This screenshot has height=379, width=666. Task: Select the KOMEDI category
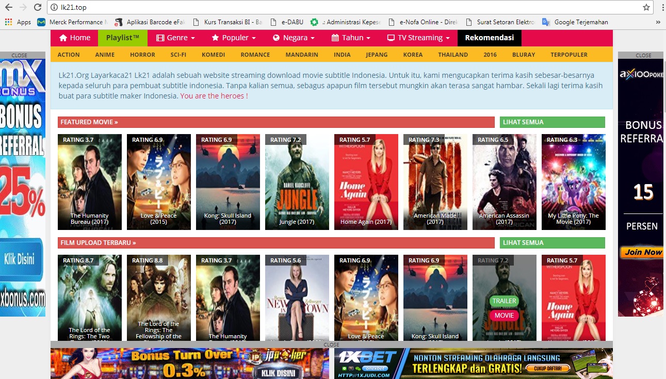tap(213, 55)
